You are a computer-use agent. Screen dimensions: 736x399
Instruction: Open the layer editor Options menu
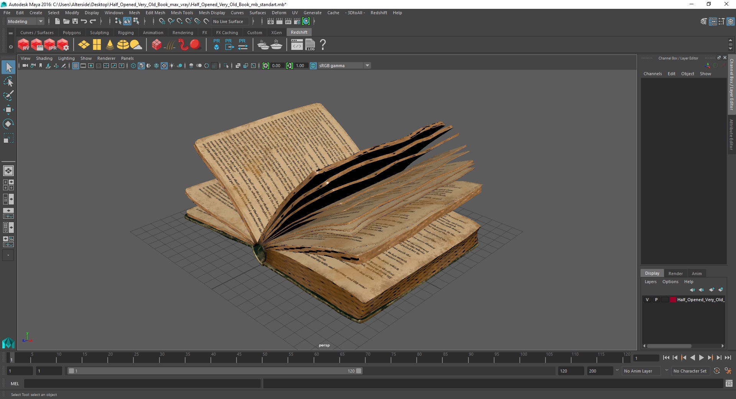point(670,282)
